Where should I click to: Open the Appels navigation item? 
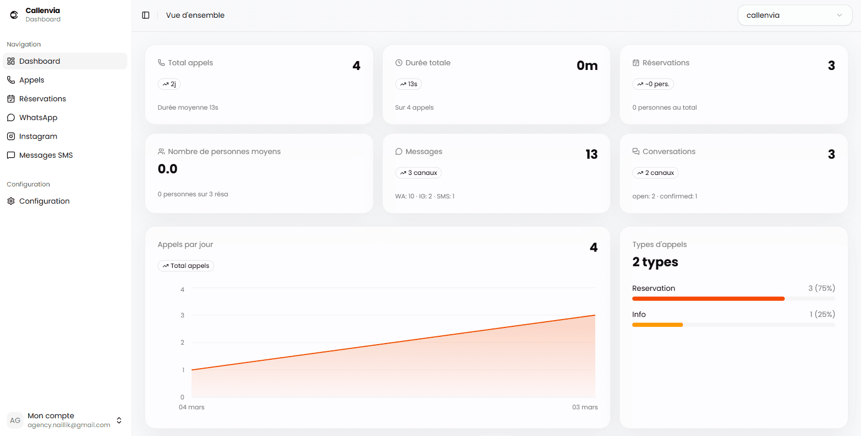pyautogui.click(x=31, y=80)
